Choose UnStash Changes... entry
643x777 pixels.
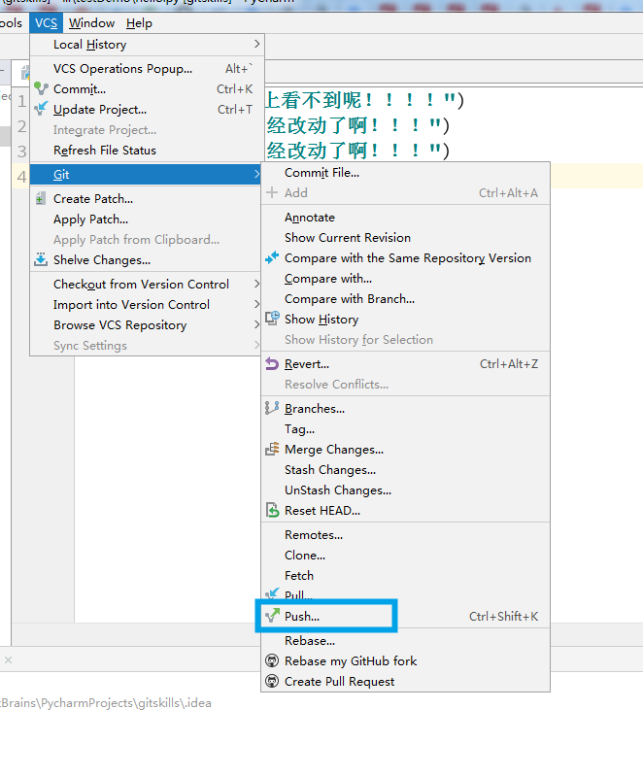(x=405, y=490)
